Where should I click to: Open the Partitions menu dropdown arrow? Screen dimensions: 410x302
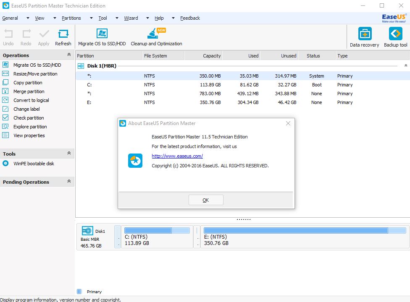(x=91, y=18)
